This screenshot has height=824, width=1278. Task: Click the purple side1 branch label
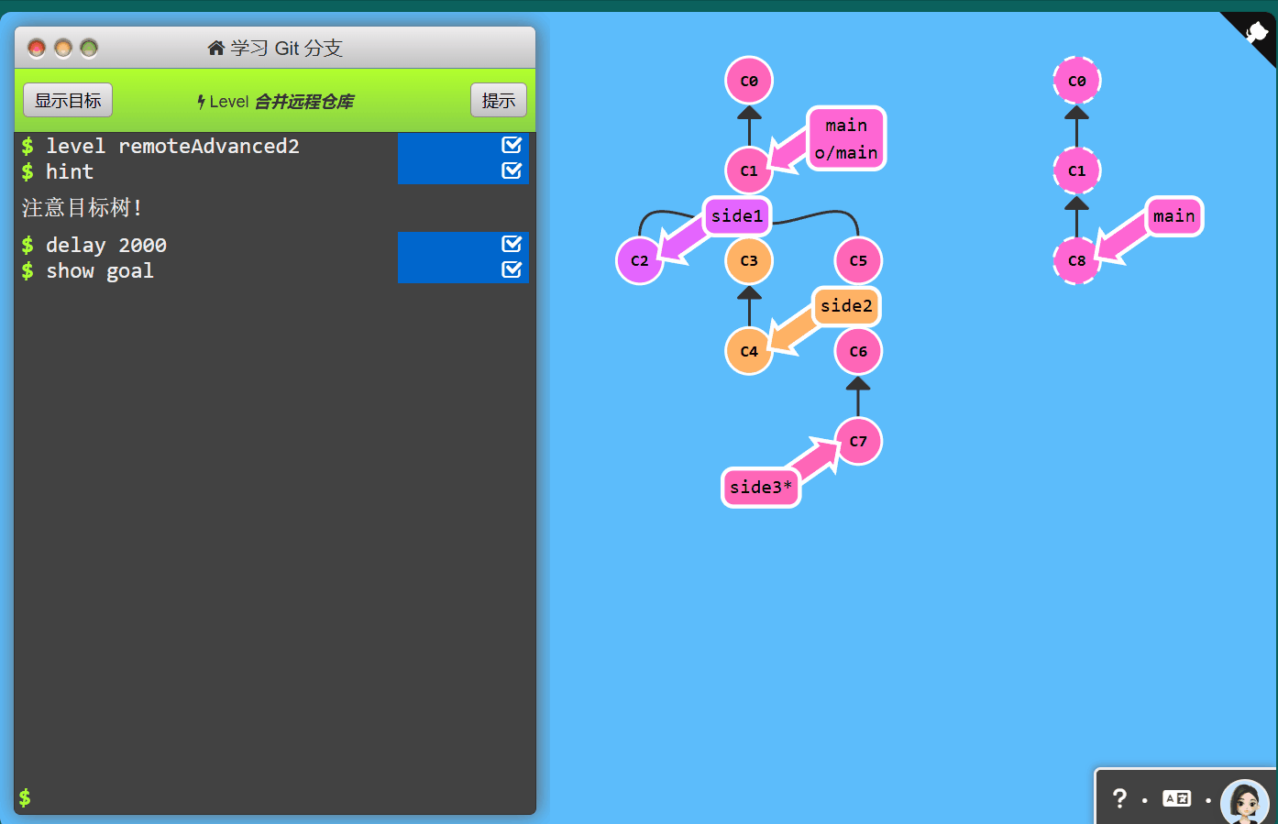[x=736, y=216]
